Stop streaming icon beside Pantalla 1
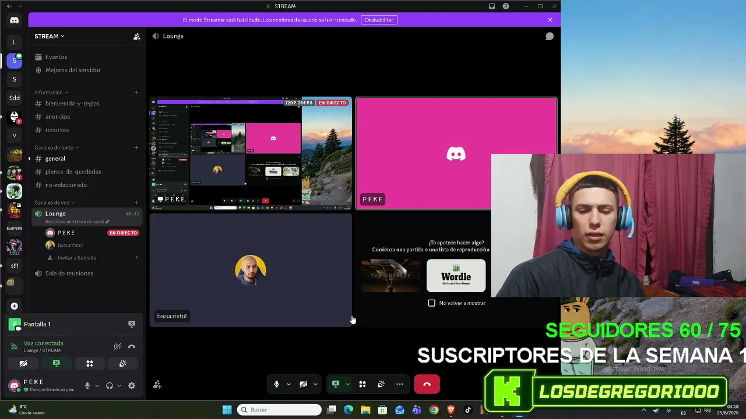The height and width of the screenshot is (419, 746). point(132,324)
